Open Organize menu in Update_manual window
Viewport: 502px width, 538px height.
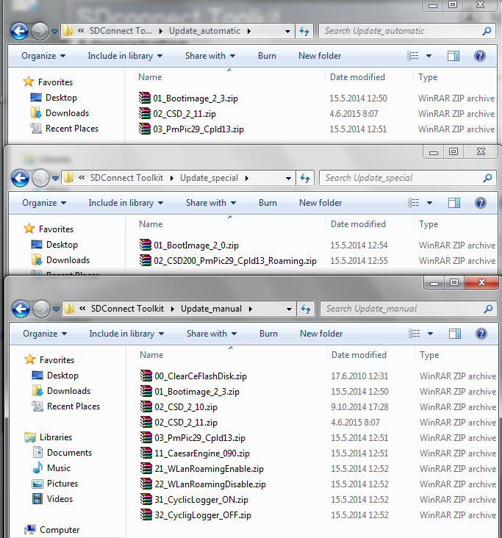45,334
